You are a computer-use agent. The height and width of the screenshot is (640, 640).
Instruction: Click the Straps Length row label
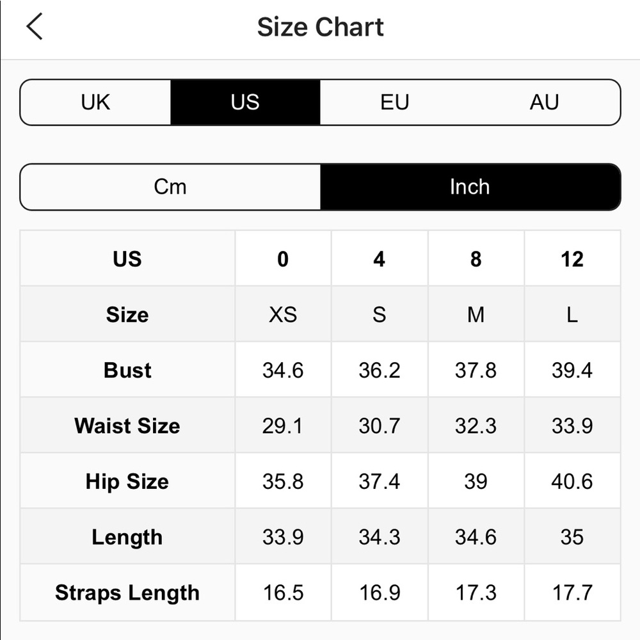pos(127,593)
